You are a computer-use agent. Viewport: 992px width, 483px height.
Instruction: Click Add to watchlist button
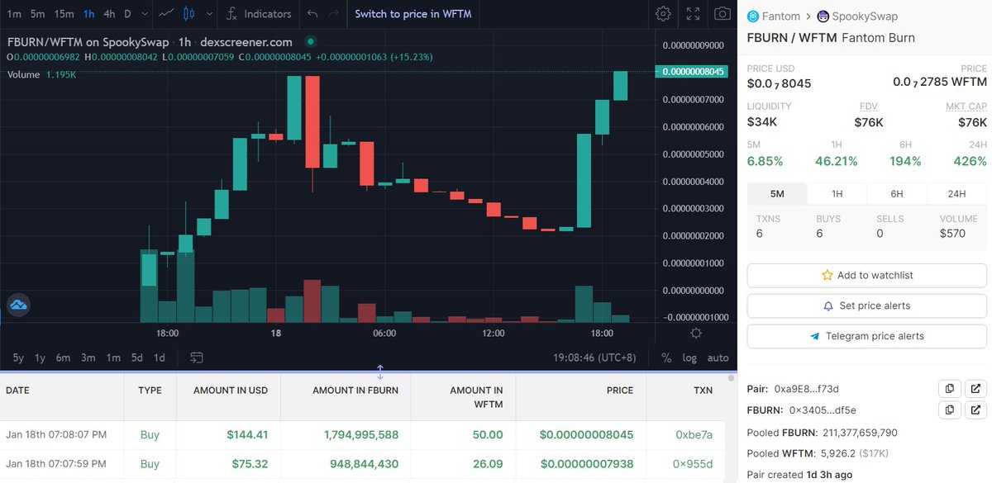click(866, 275)
